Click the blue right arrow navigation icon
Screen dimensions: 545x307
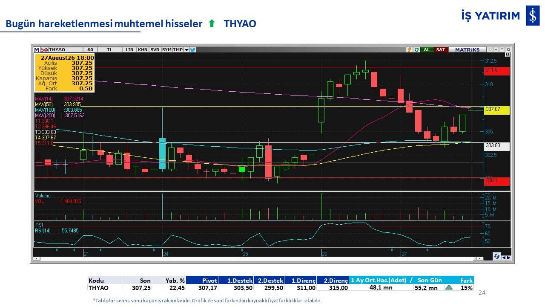pos(509,258)
